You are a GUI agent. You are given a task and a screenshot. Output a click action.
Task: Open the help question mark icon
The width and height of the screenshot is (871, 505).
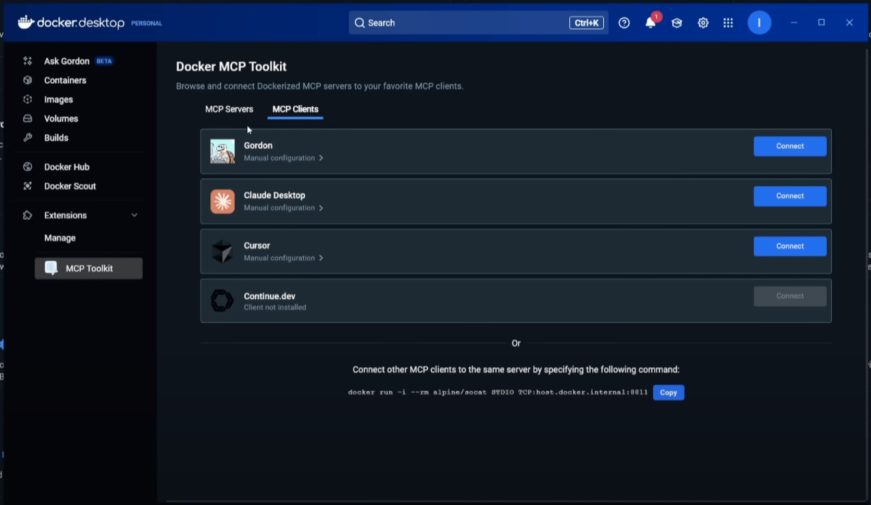(624, 23)
